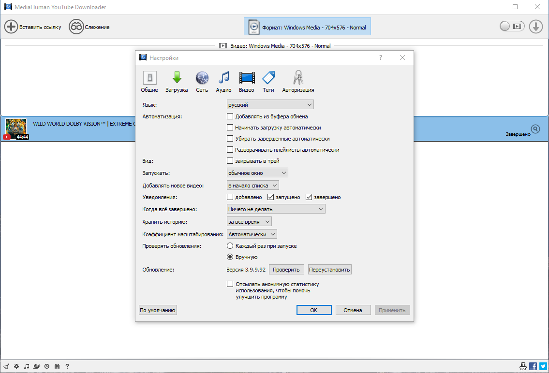Uncheck the запущено notification box
Viewport: 549px width, 373px height.
270,197
